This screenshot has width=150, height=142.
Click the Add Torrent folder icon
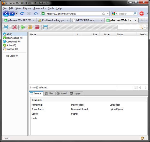6,27
